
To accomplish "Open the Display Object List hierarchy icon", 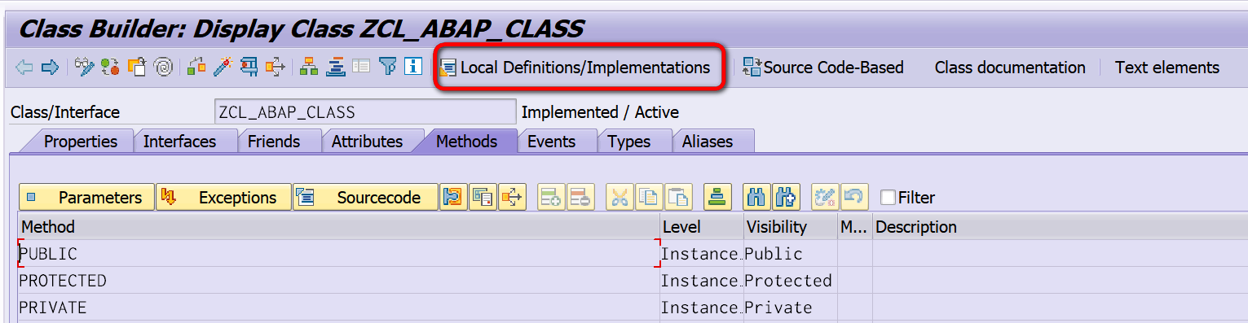I will 309,68.
